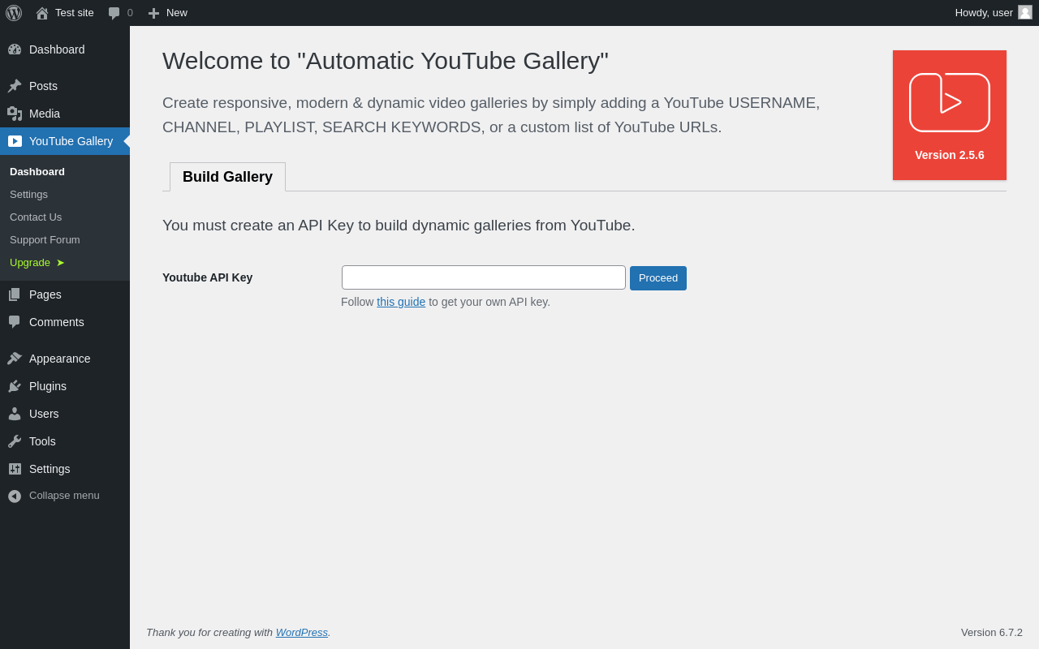
Task: Click the Posts pushpin icon
Action: (15, 86)
